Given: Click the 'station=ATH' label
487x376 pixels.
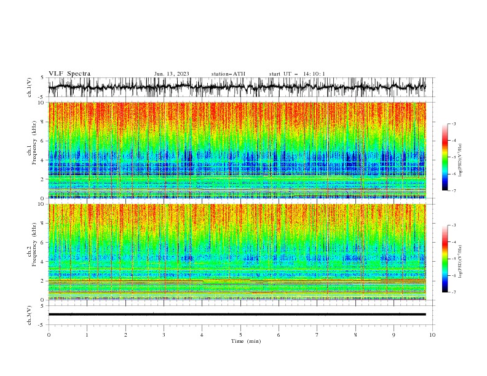Looking at the screenshot, I should pyautogui.click(x=228, y=74).
